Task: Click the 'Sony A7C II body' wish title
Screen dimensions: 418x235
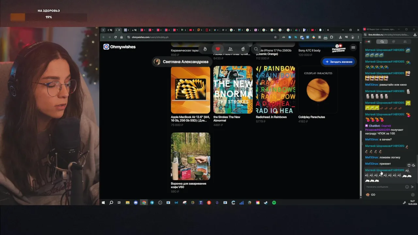Action: tap(309, 51)
